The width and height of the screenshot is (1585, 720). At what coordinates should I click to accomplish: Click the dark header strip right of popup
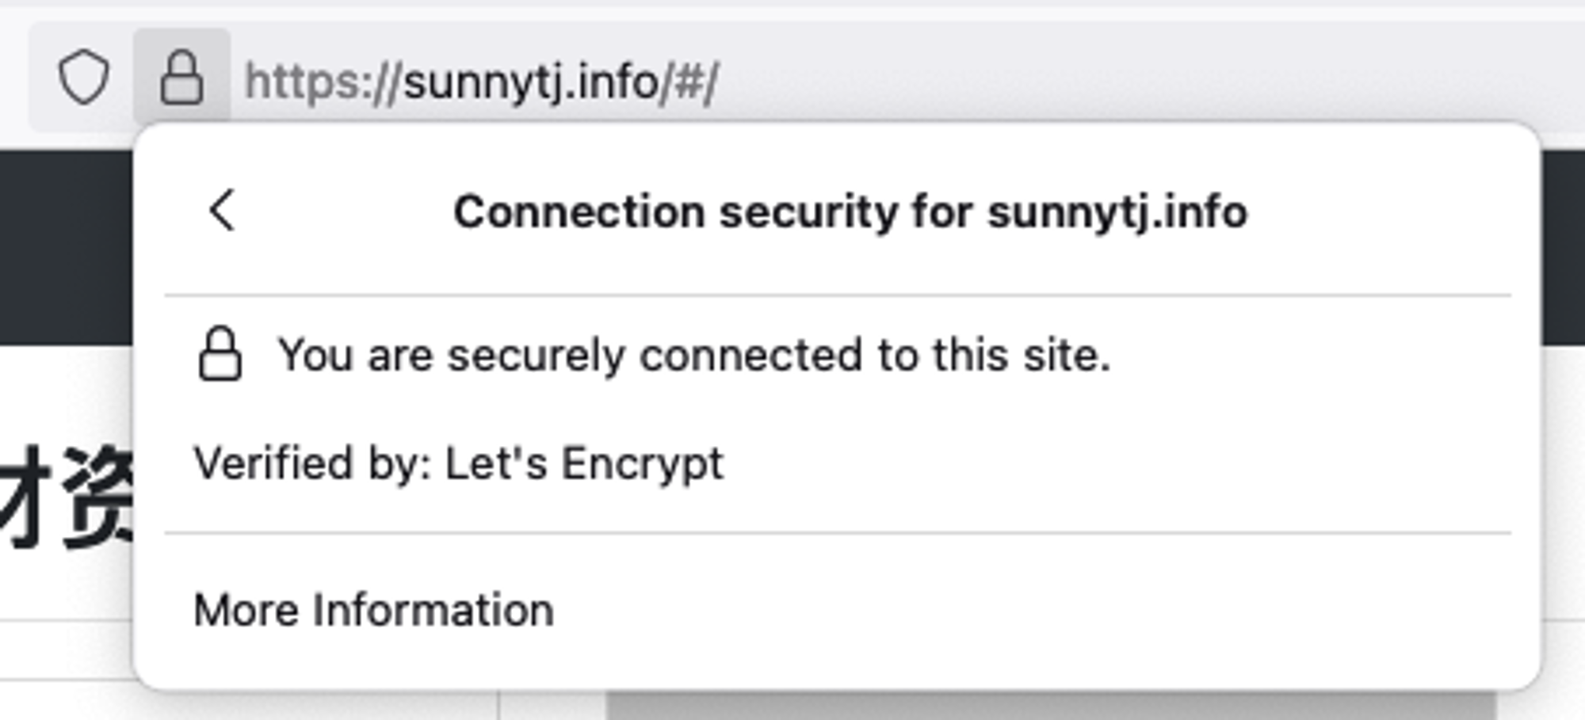[x=1563, y=246]
